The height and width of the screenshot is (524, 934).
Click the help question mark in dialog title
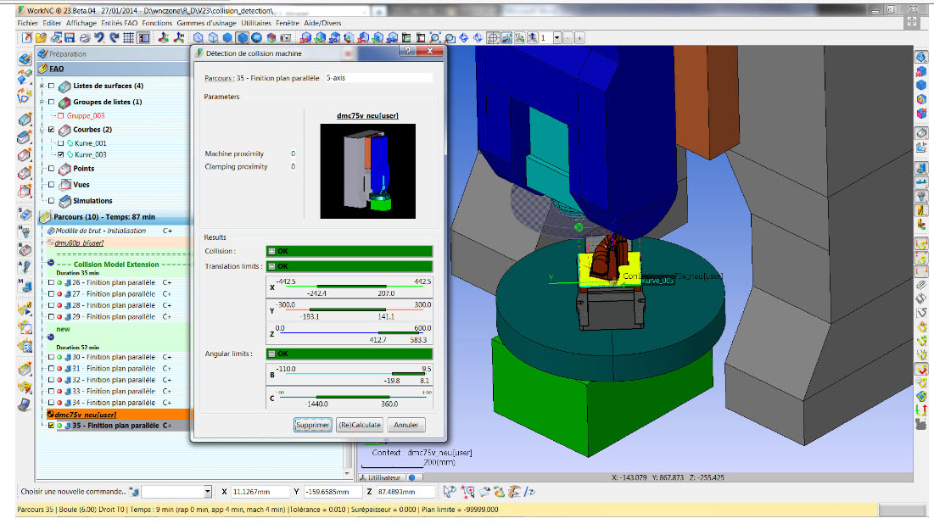[408, 52]
